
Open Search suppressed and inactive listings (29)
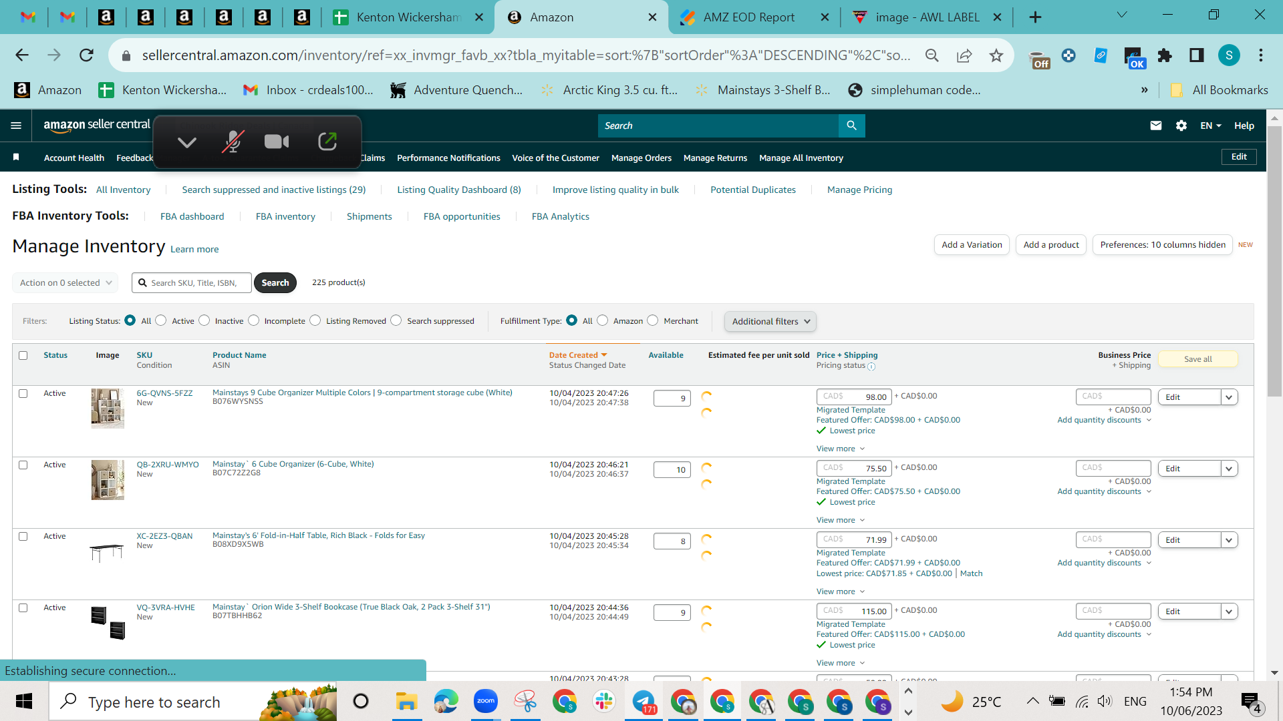click(274, 190)
